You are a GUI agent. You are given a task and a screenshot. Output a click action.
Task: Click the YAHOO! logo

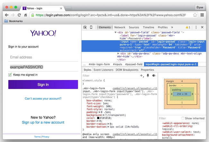pos(43,33)
